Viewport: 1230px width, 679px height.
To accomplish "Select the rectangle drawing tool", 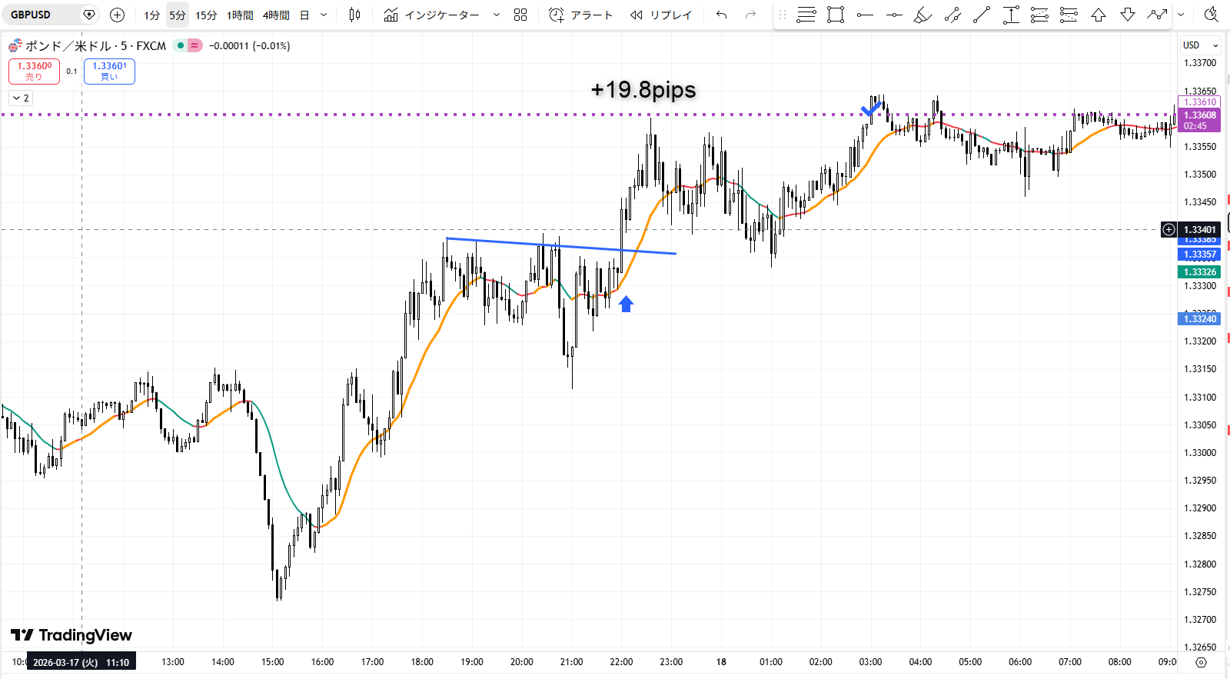I will coord(836,15).
